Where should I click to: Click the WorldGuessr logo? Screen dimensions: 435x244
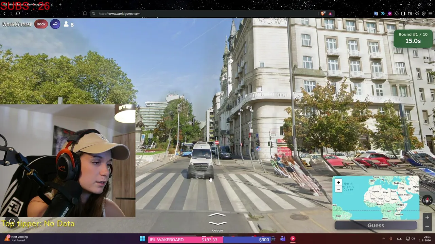[x=17, y=24]
